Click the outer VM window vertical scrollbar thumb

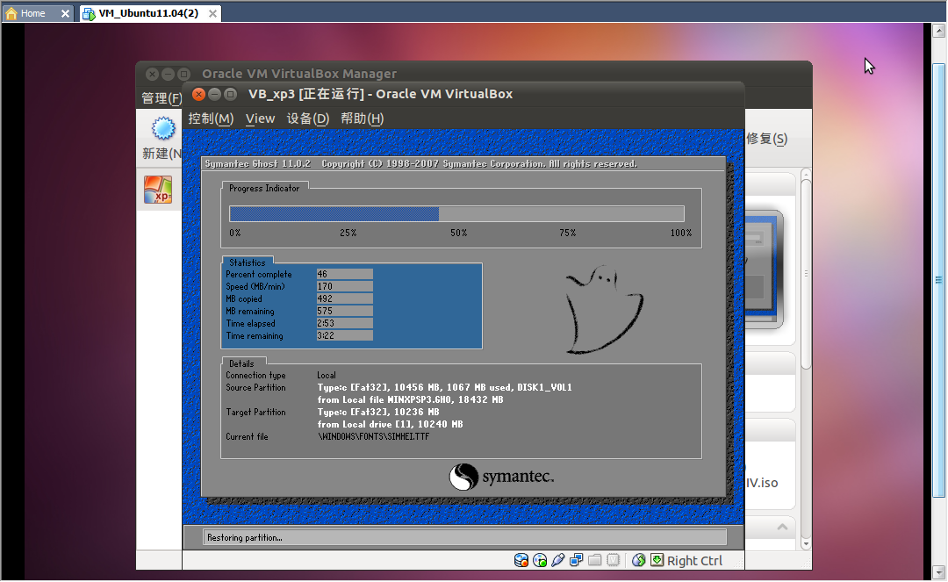[x=938, y=280]
